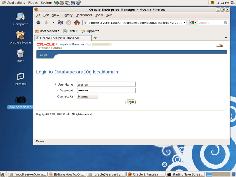Open the File menu
The image size is (236, 177).
point(38,15)
